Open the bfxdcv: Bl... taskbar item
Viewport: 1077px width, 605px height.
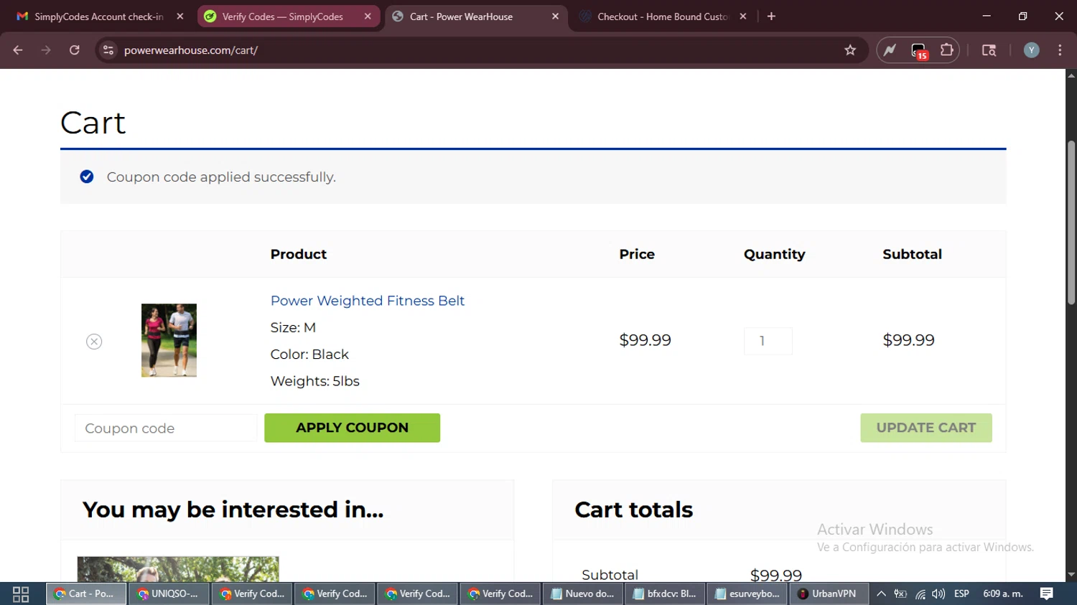point(666,594)
